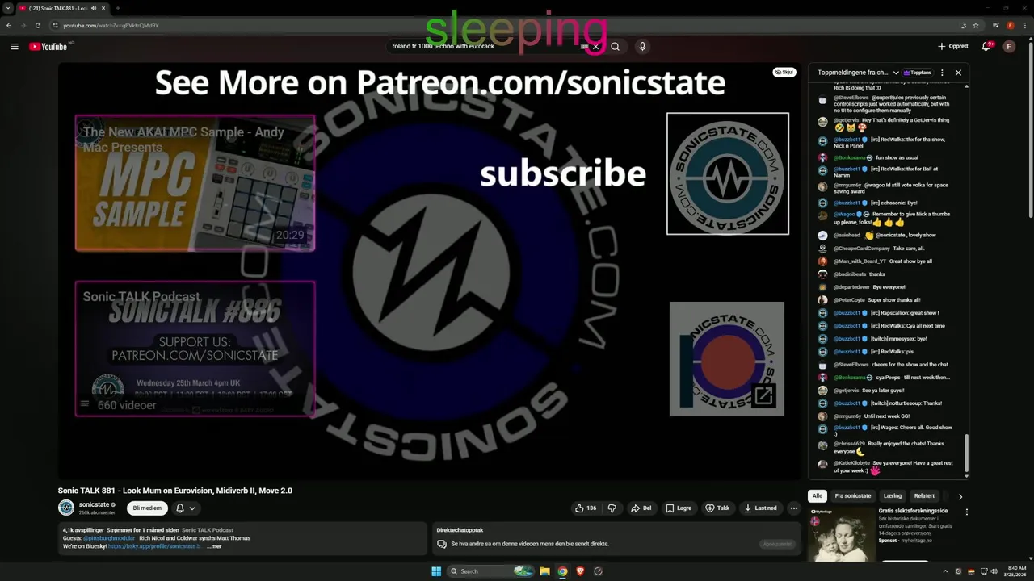The width and height of the screenshot is (1034, 581).
Task: Like the video with thumbs up 136
Action: (586, 508)
